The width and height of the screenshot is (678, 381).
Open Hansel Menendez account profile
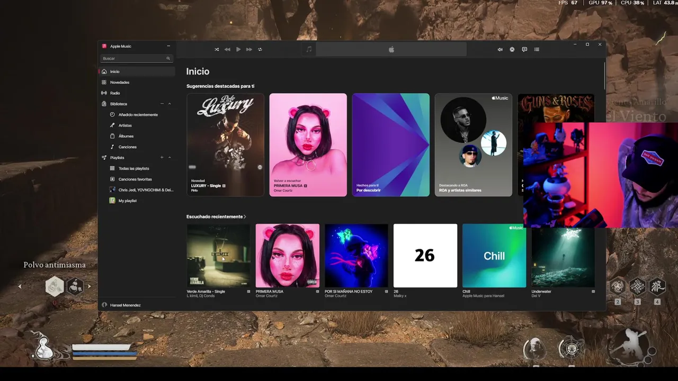tap(126, 305)
